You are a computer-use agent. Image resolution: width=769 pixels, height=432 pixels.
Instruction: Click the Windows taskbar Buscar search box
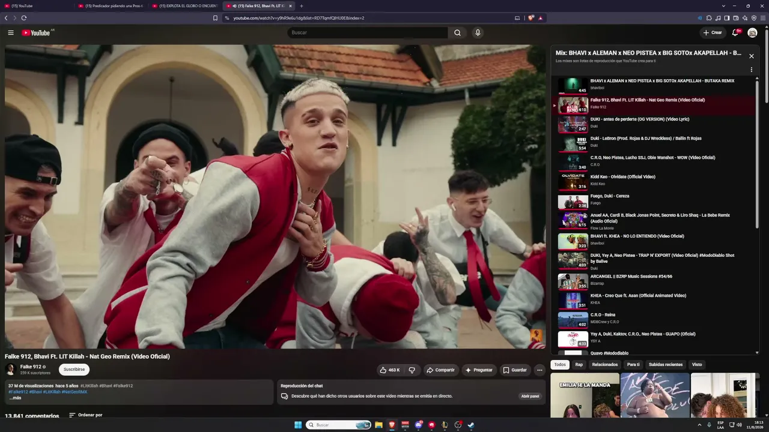[x=339, y=425]
